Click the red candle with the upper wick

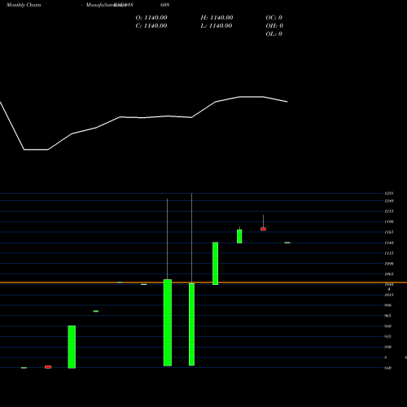(263, 229)
